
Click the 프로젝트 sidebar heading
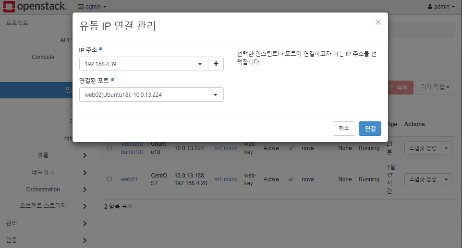(17, 23)
